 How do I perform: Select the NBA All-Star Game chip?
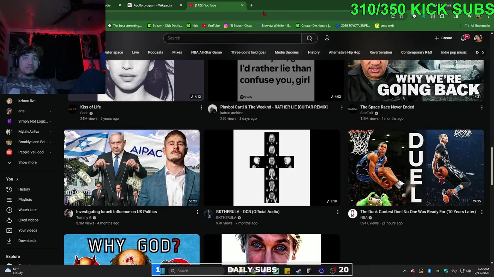(206, 52)
